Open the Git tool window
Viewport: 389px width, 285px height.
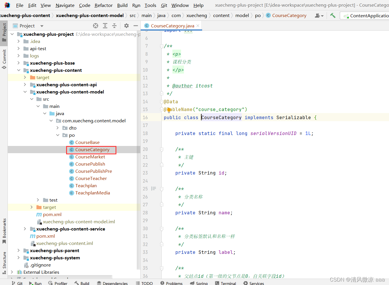point(17,283)
